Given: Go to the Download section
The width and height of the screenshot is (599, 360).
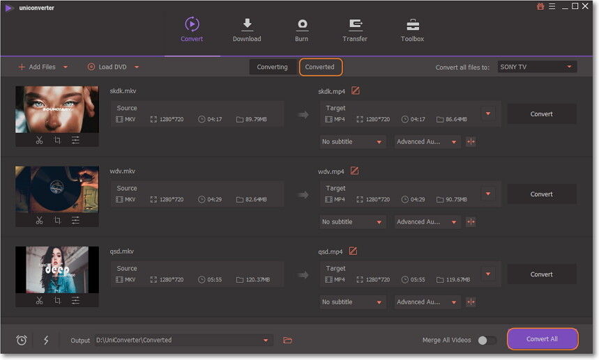Looking at the screenshot, I should pos(247,30).
